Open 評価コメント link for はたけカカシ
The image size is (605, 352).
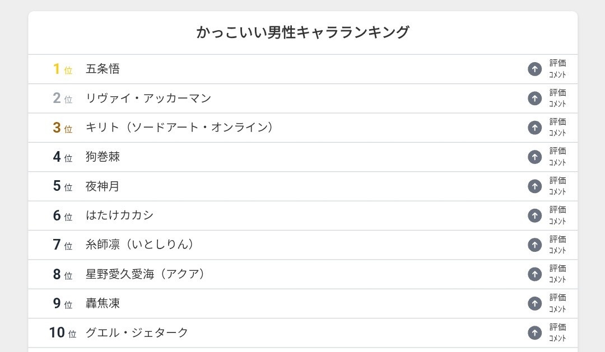557,215
